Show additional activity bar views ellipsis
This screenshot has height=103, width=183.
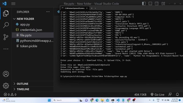point(6,49)
